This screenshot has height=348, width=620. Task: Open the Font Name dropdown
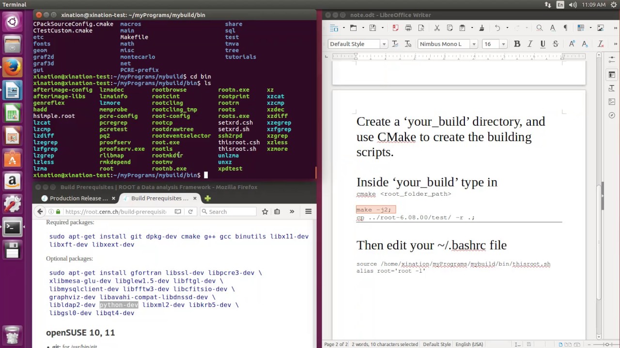(474, 44)
